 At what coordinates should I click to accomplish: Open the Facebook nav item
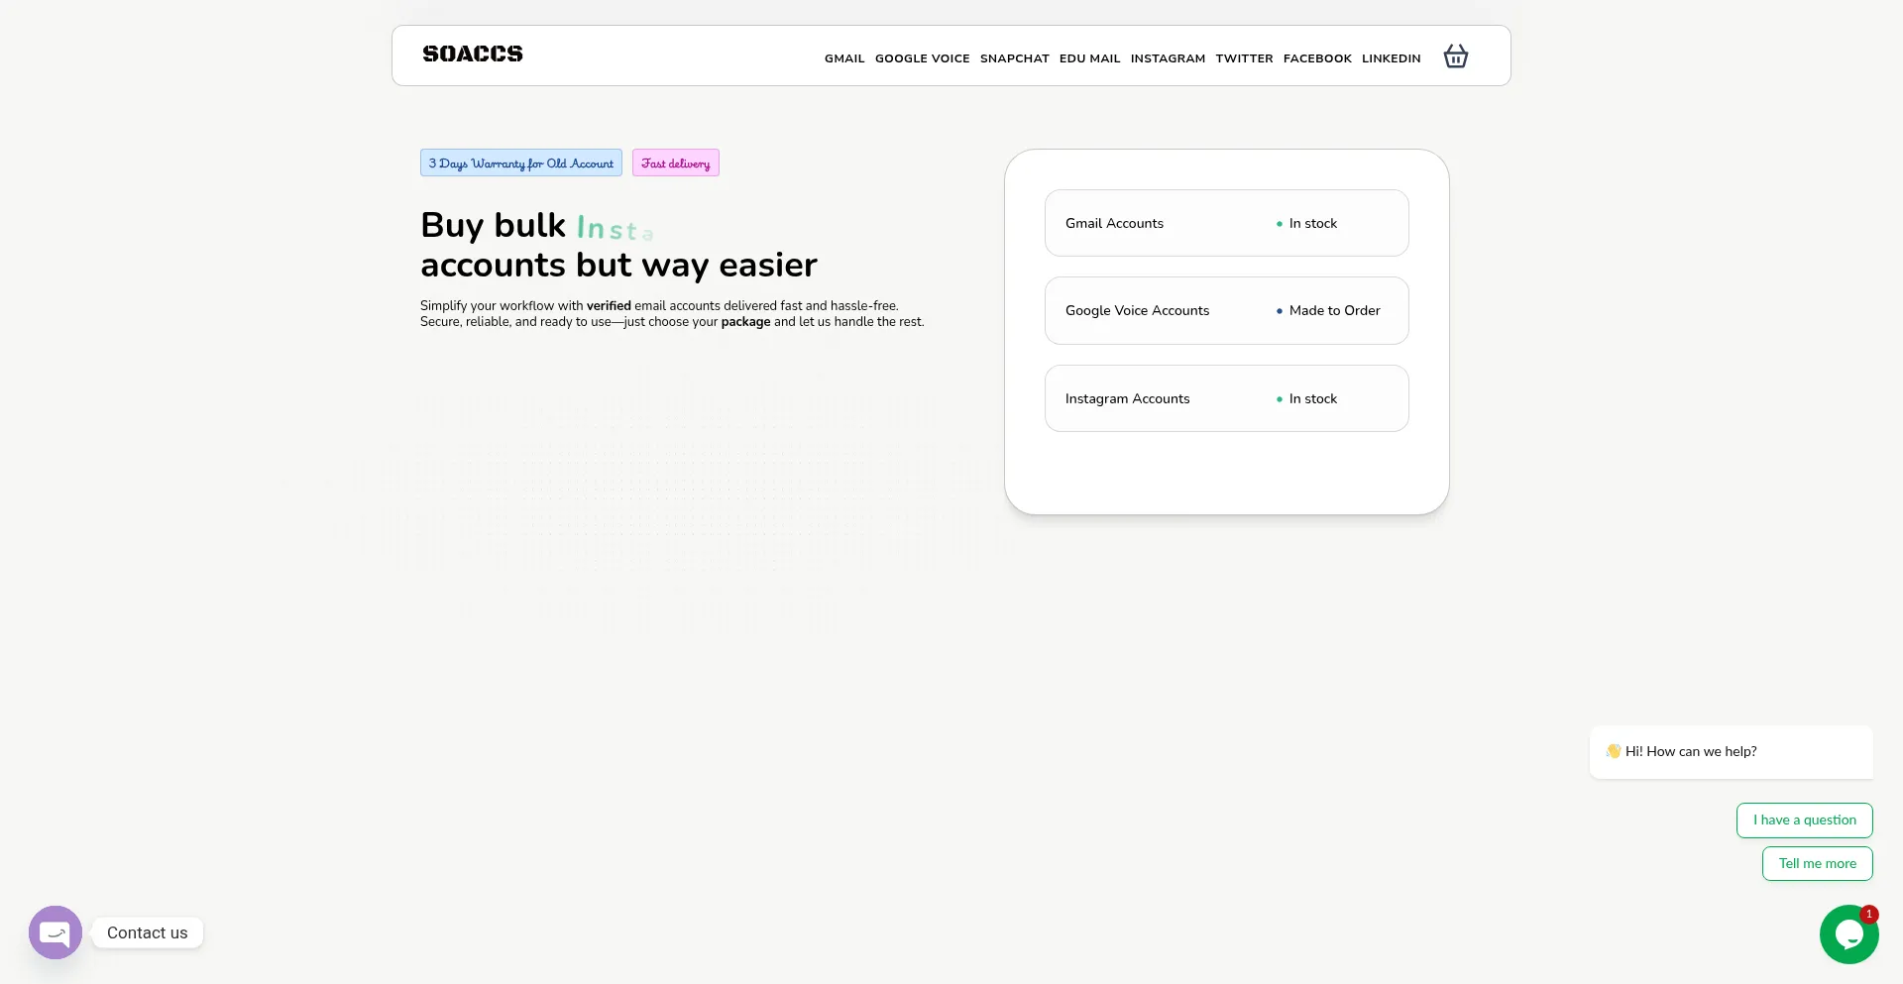click(1317, 58)
